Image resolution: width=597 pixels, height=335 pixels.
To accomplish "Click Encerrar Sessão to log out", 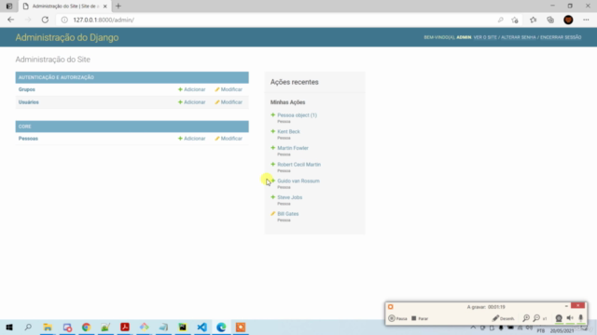I will tap(561, 37).
